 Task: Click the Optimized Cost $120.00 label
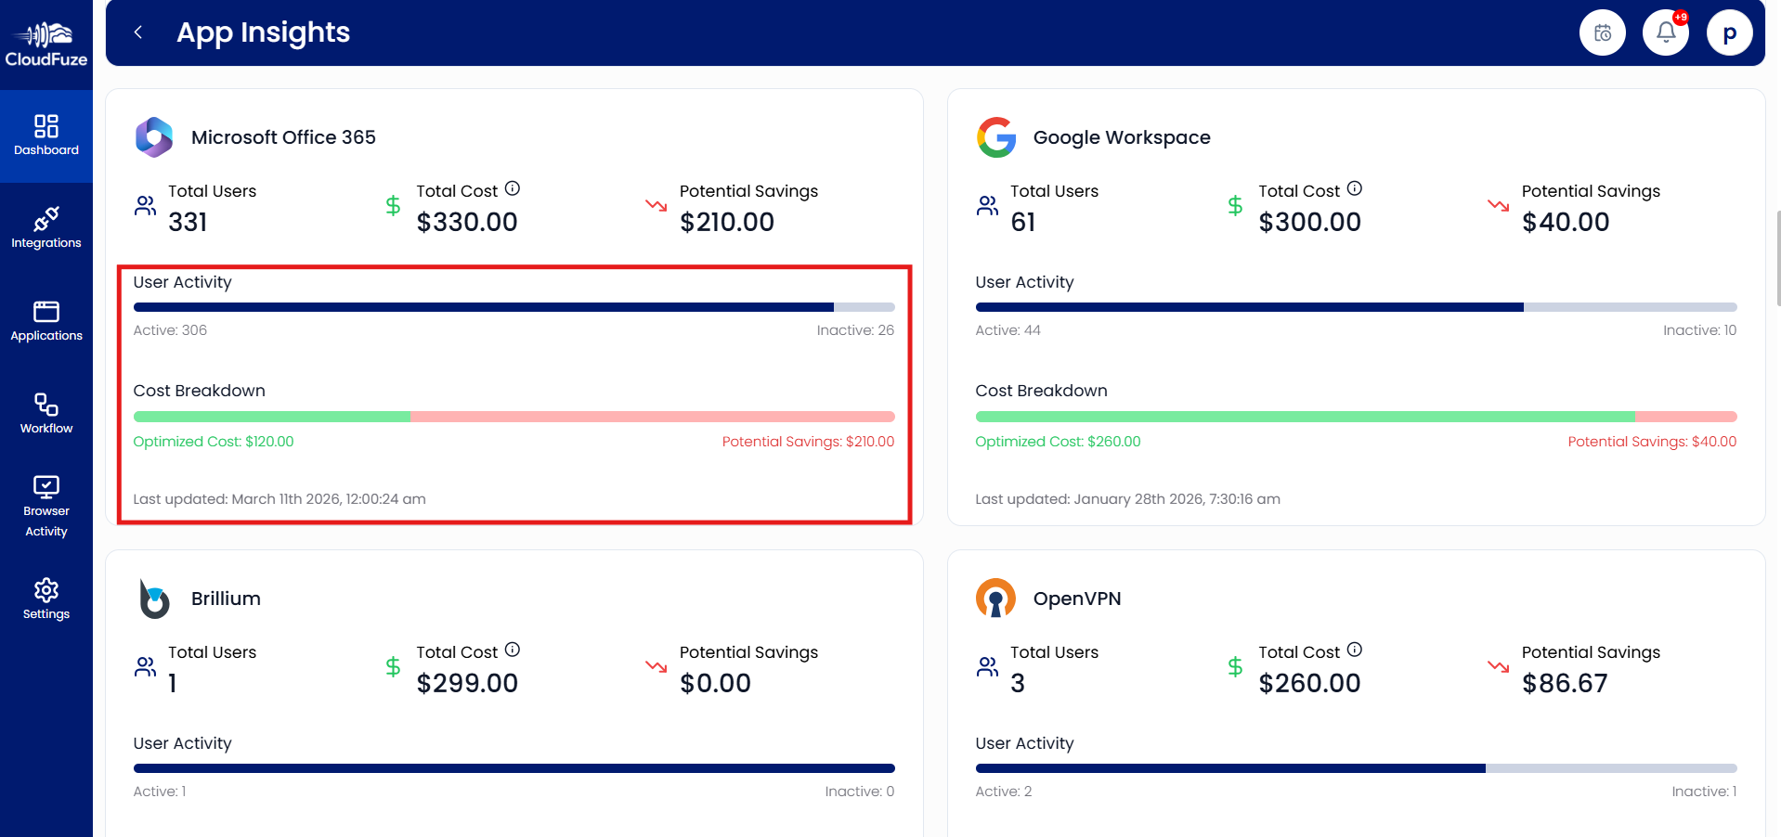(x=213, y=441)
